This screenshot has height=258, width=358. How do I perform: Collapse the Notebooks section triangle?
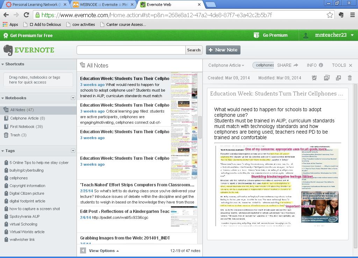pyautogui.click(x=2, y=98)
